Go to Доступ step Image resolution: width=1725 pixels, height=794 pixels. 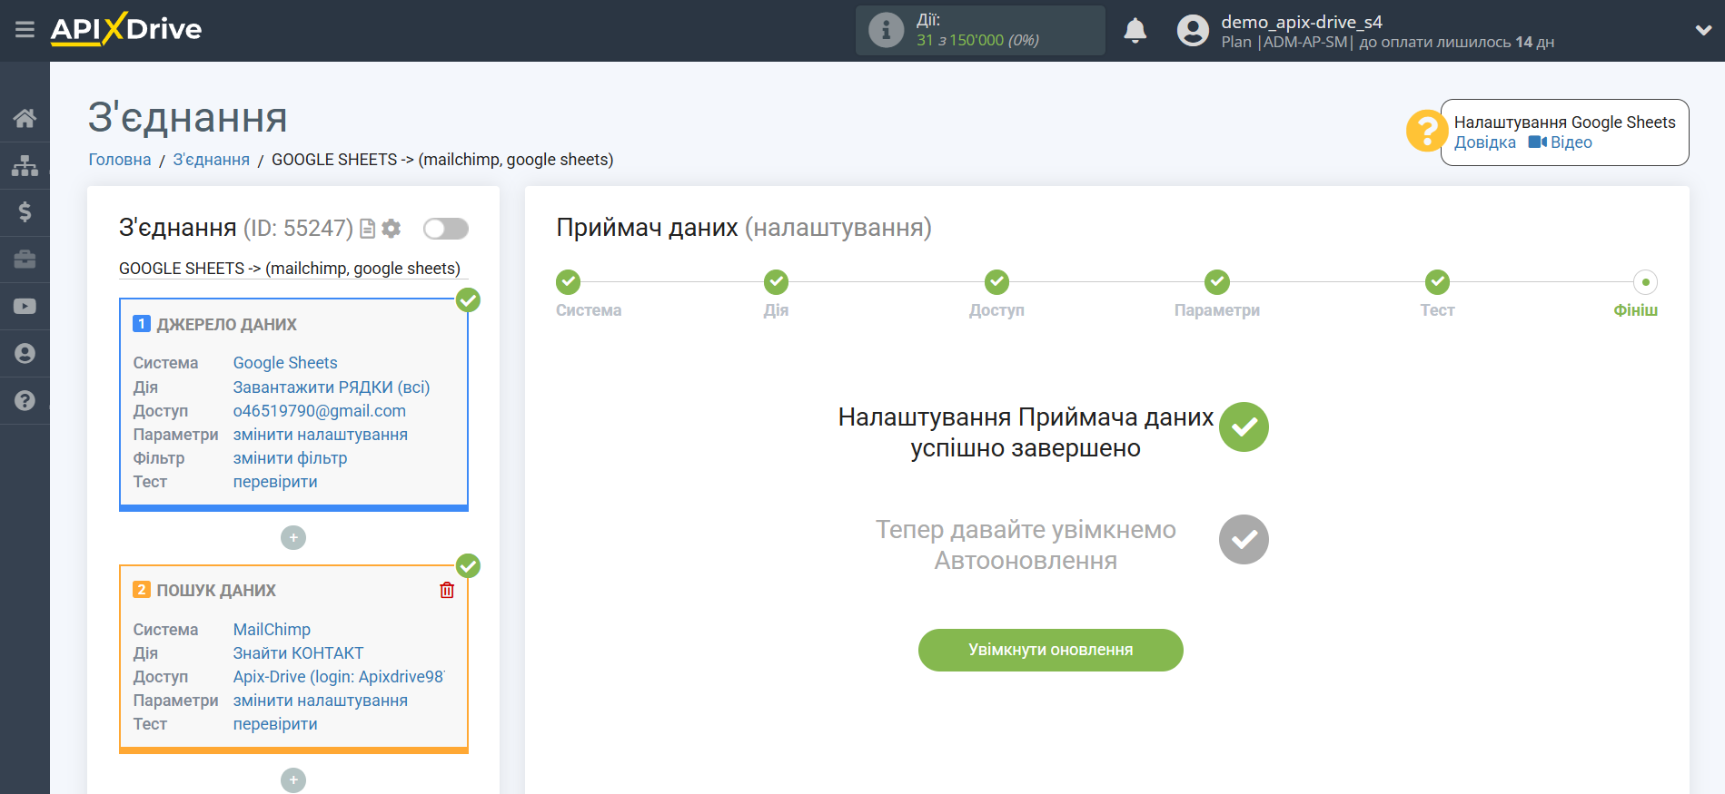tap(997, 282)
